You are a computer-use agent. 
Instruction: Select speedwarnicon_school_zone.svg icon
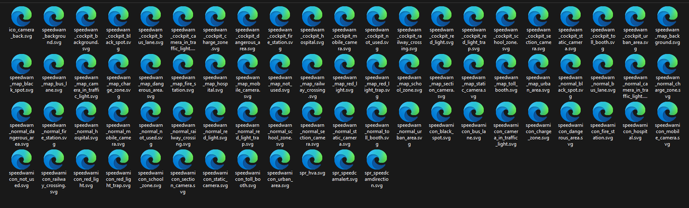[x=151, y=160]
